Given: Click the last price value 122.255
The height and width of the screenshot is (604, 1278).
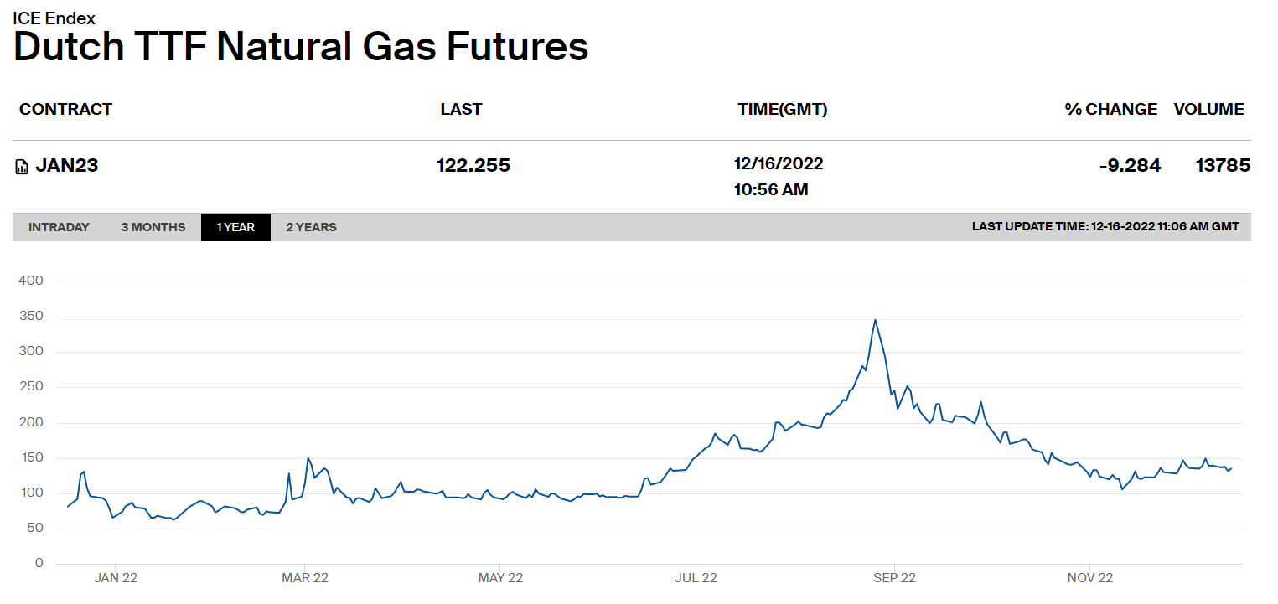Looking at the screenshot, I should click(473, 166).
